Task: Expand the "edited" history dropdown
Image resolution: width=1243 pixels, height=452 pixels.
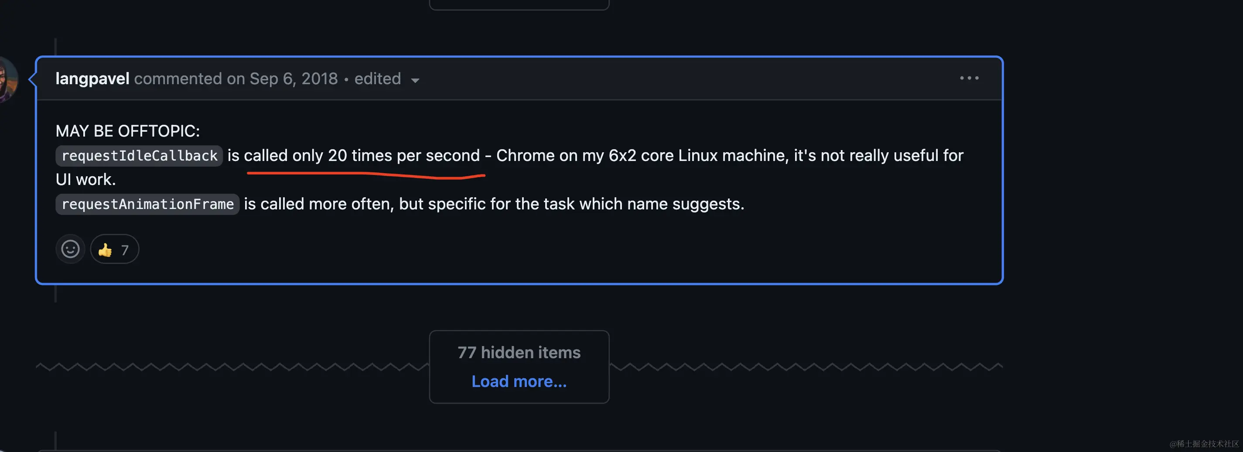Action: coord(386,79)
